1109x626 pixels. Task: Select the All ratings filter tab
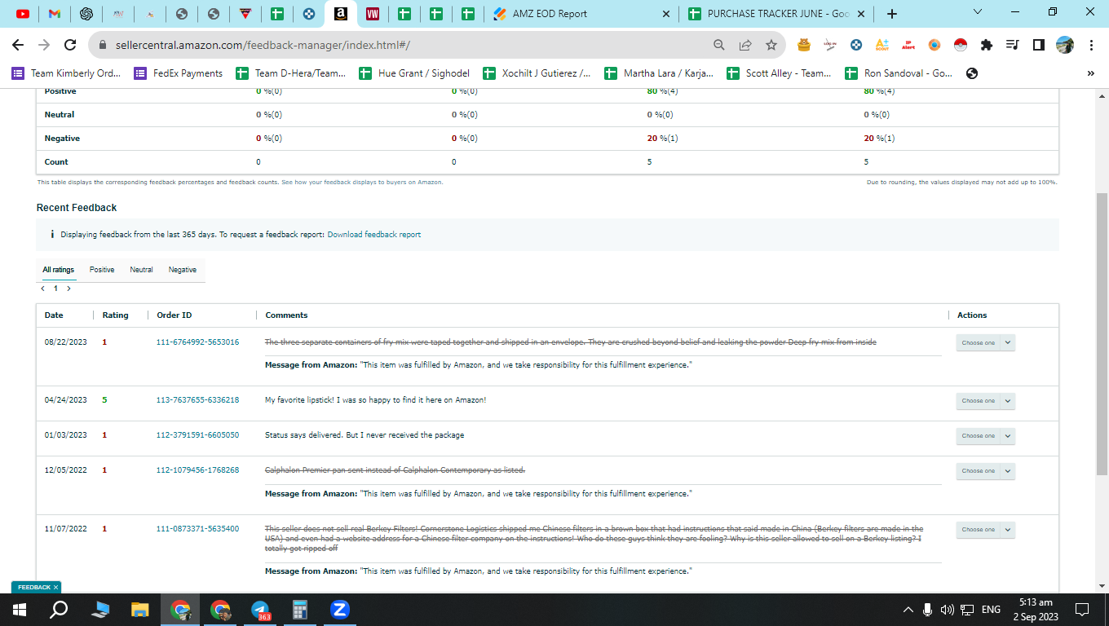pos(59,270)
